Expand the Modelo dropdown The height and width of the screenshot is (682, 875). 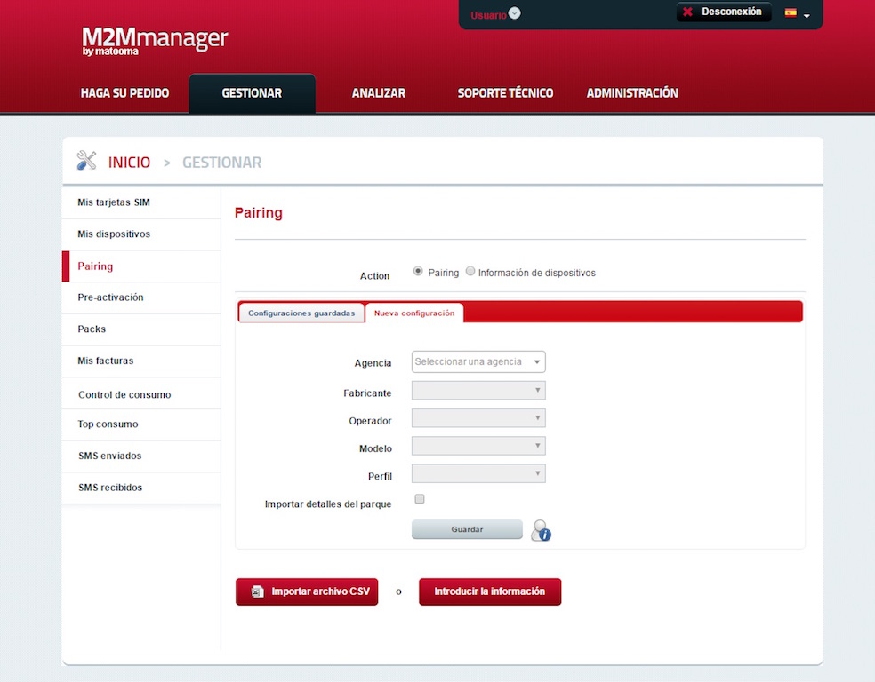click(x=478, y=446)
